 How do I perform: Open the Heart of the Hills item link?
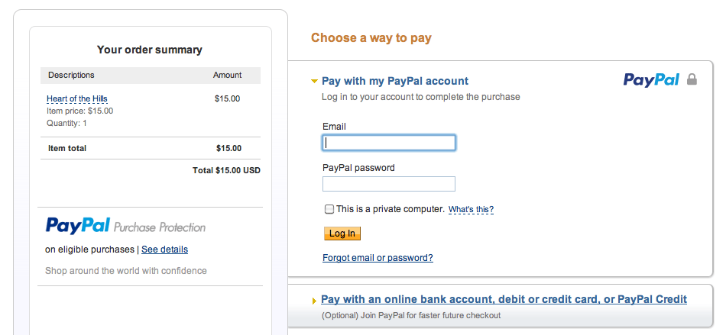77,99
